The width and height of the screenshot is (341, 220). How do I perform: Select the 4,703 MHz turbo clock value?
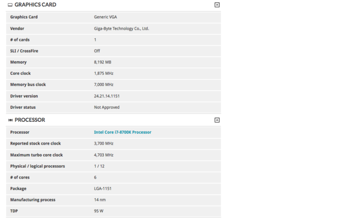104,155
